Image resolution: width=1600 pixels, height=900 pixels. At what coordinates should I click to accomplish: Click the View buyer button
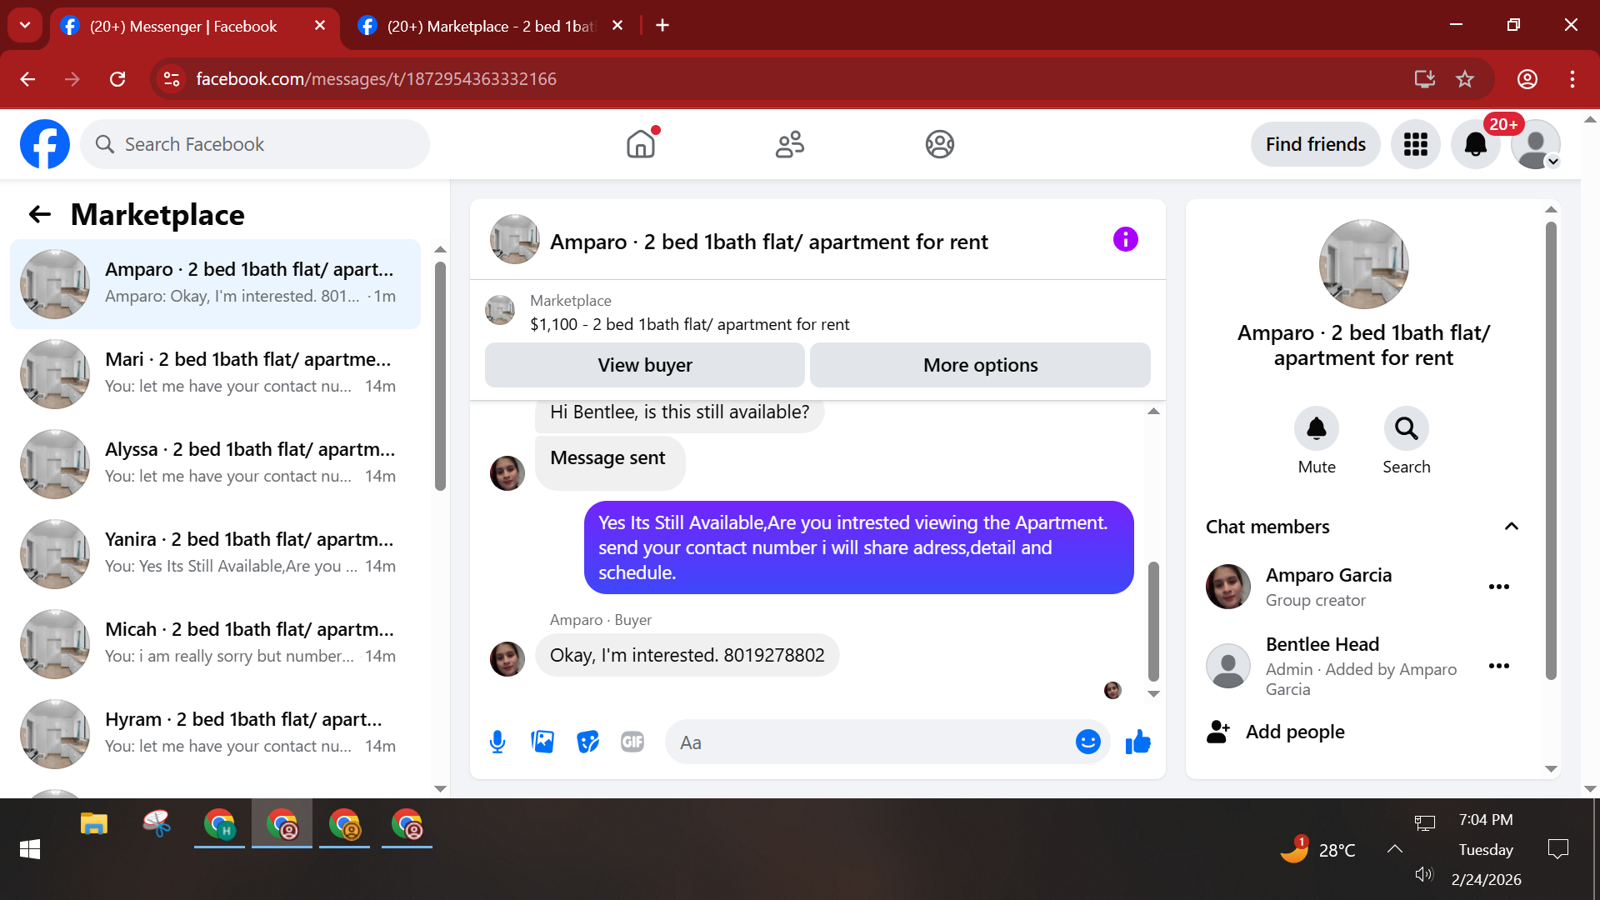coord(644,365)
